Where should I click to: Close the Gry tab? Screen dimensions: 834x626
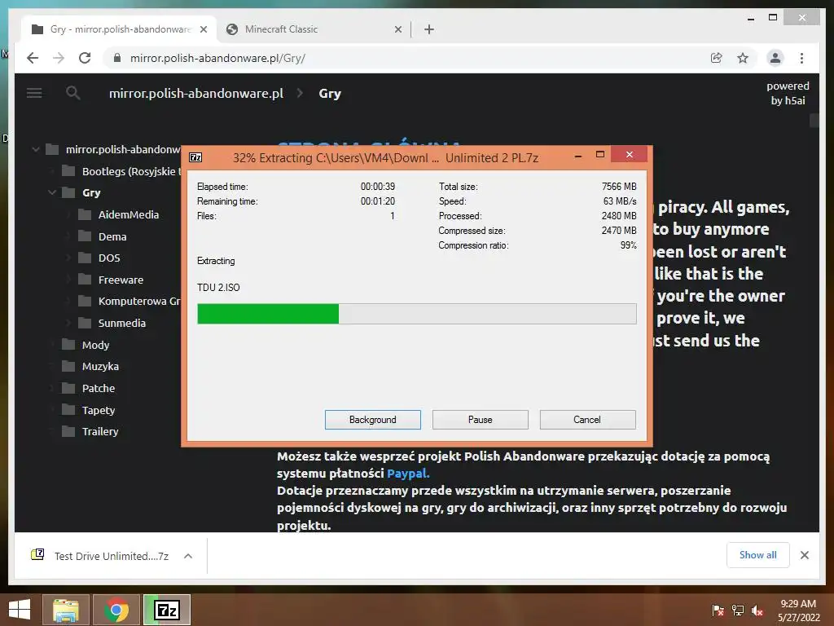point(203,29)
